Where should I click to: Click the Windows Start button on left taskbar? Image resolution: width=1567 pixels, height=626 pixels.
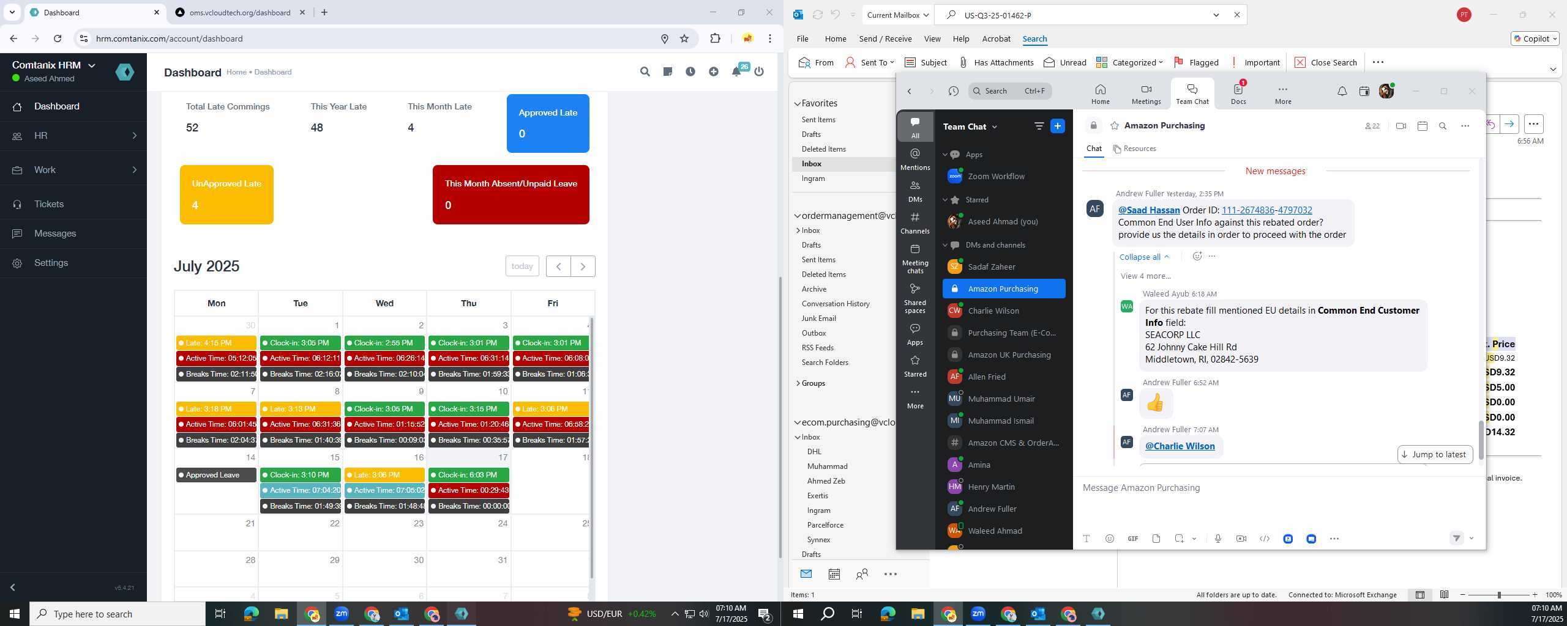point(15,614)
